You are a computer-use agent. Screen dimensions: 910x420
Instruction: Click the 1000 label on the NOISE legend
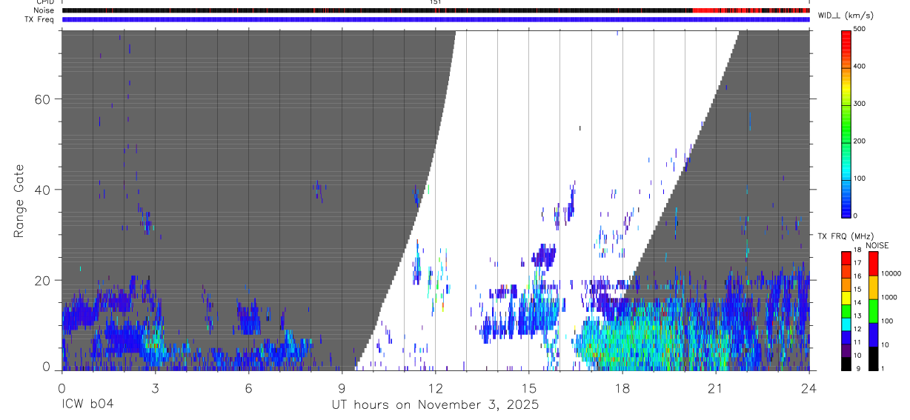click(x=888, y=298)
